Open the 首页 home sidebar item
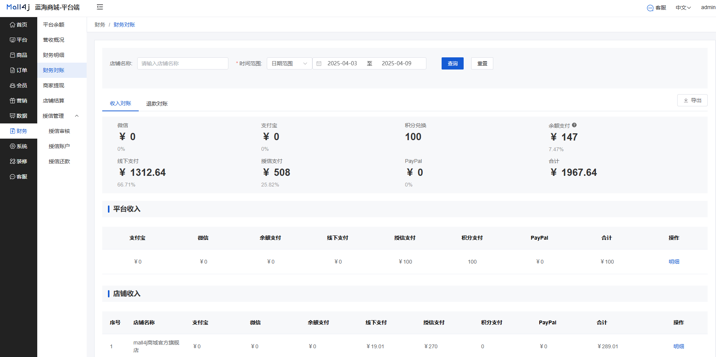The height and width of the screenshot is (357, 716). click(x=19, y=25)
